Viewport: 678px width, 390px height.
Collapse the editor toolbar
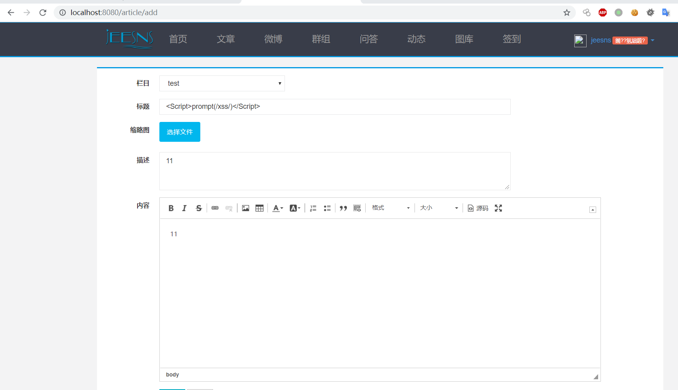(593, 210)
